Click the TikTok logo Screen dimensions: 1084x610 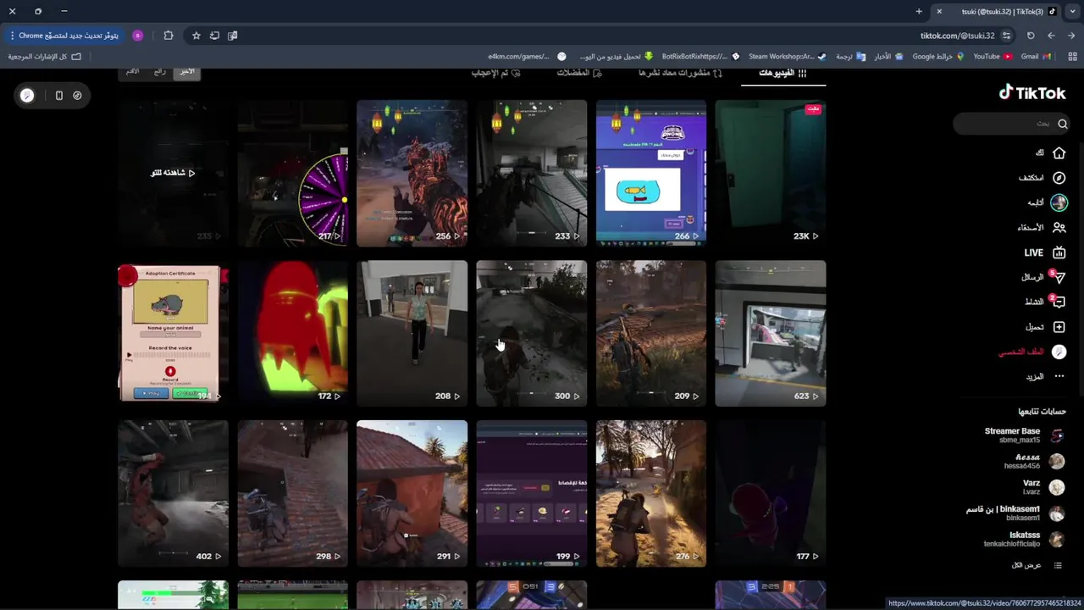click(x=1032, y=93)
